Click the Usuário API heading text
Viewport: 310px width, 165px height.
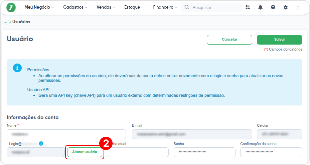(x=38, y=89)
